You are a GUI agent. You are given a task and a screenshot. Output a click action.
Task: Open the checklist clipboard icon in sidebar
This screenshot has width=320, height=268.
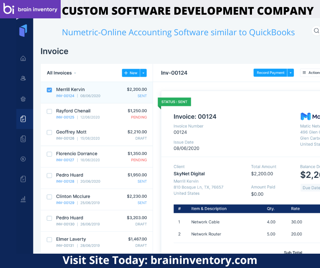pyautogui.click(x=23, y=179)
